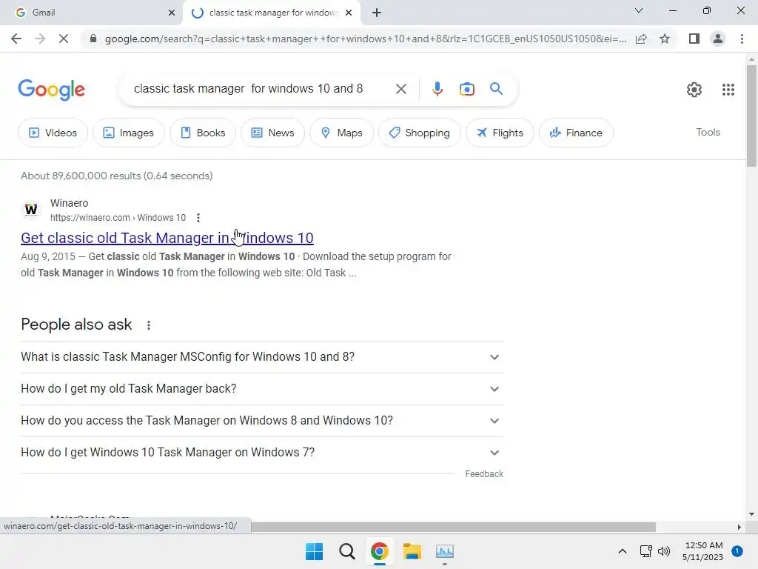Open Google quick settings gear

click(x=694, y=90)
